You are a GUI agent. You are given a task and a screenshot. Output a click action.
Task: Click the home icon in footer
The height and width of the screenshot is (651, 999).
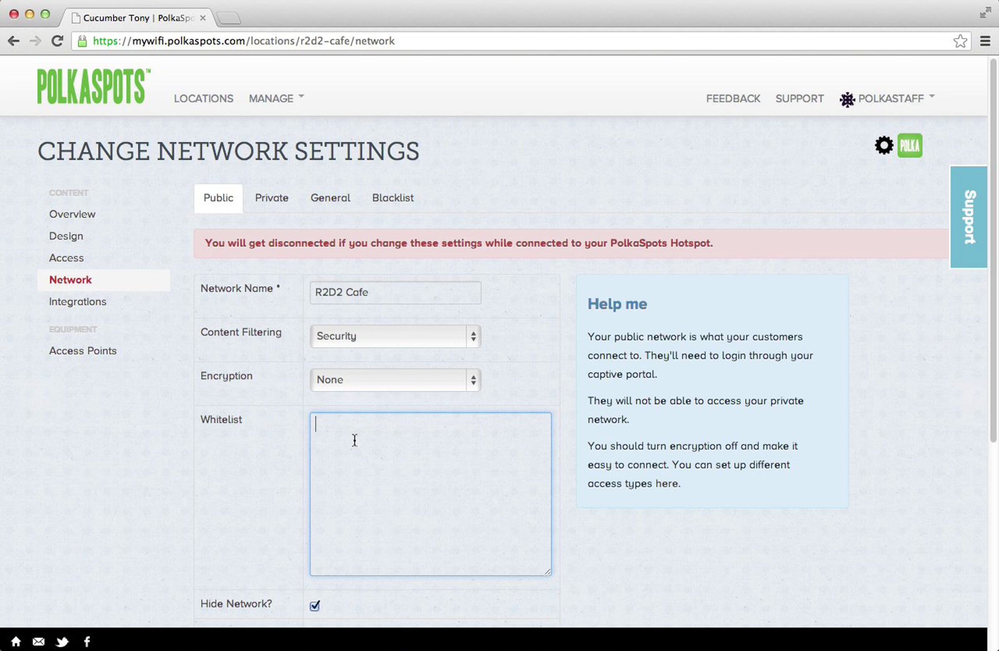click(16, 641)
